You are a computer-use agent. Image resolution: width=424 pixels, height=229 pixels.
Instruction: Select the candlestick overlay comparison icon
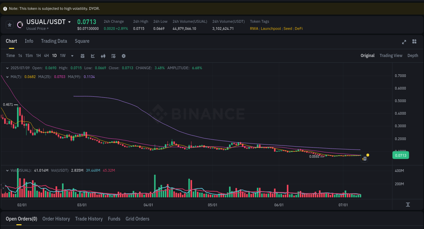click(x=103, y=56)
